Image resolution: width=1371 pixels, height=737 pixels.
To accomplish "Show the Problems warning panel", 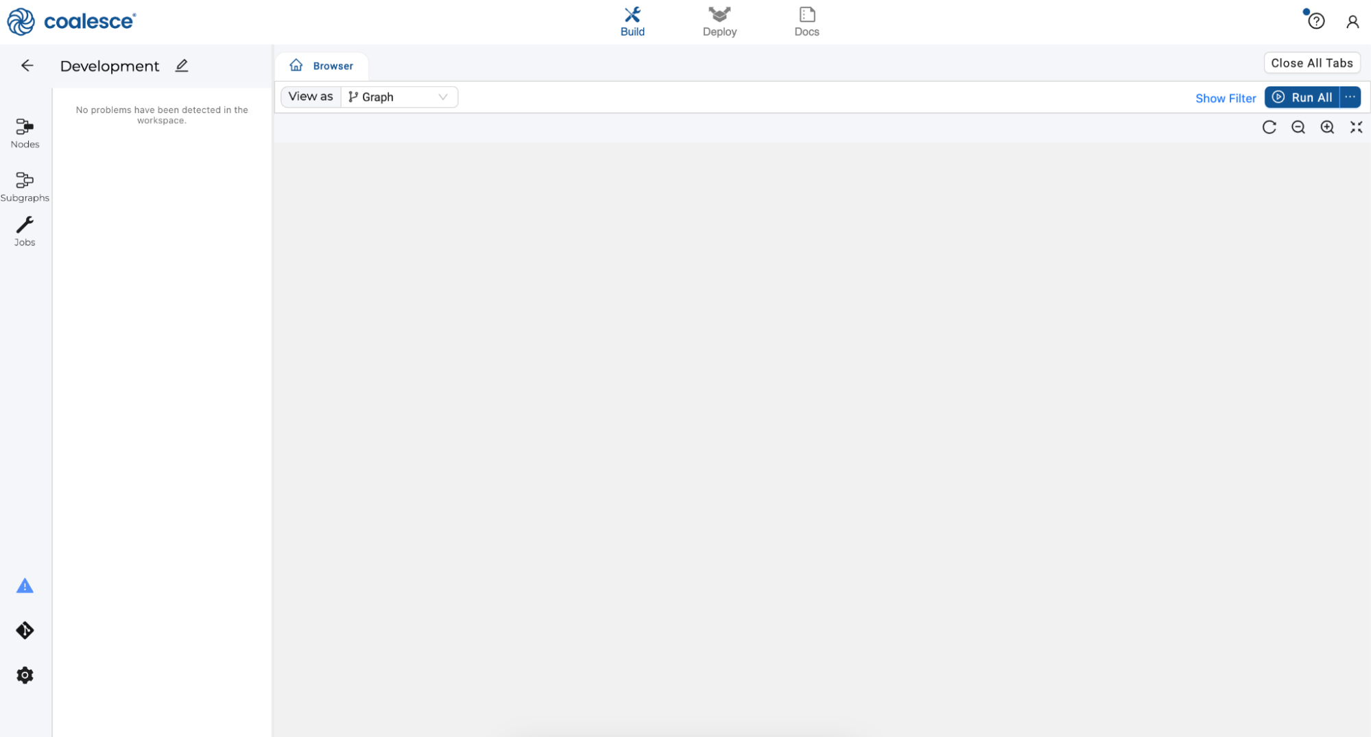I will (25, 586).
